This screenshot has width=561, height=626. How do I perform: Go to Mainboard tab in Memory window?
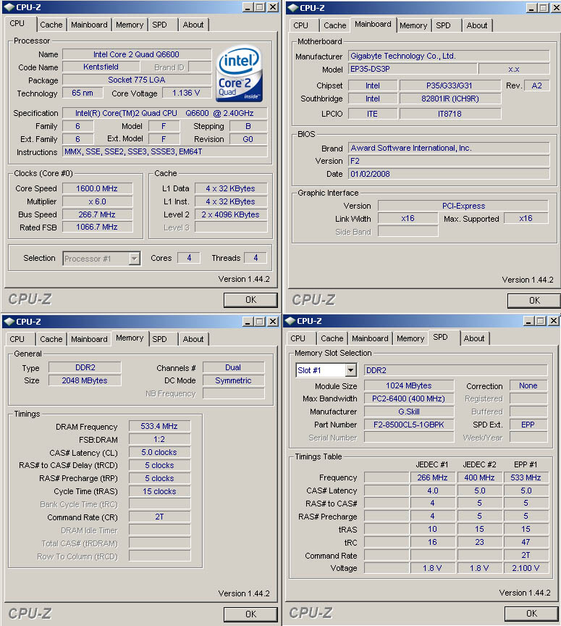point(89,339)
